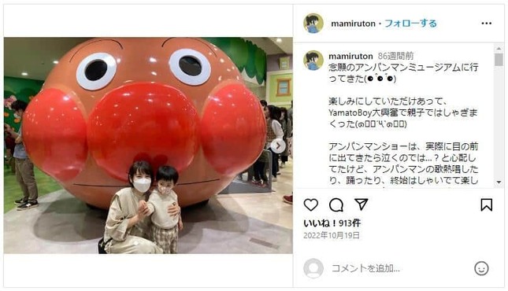Like the post with the heart icon
Image resolution: width=508 pixels, height=291 pixels.
point(310,205)
